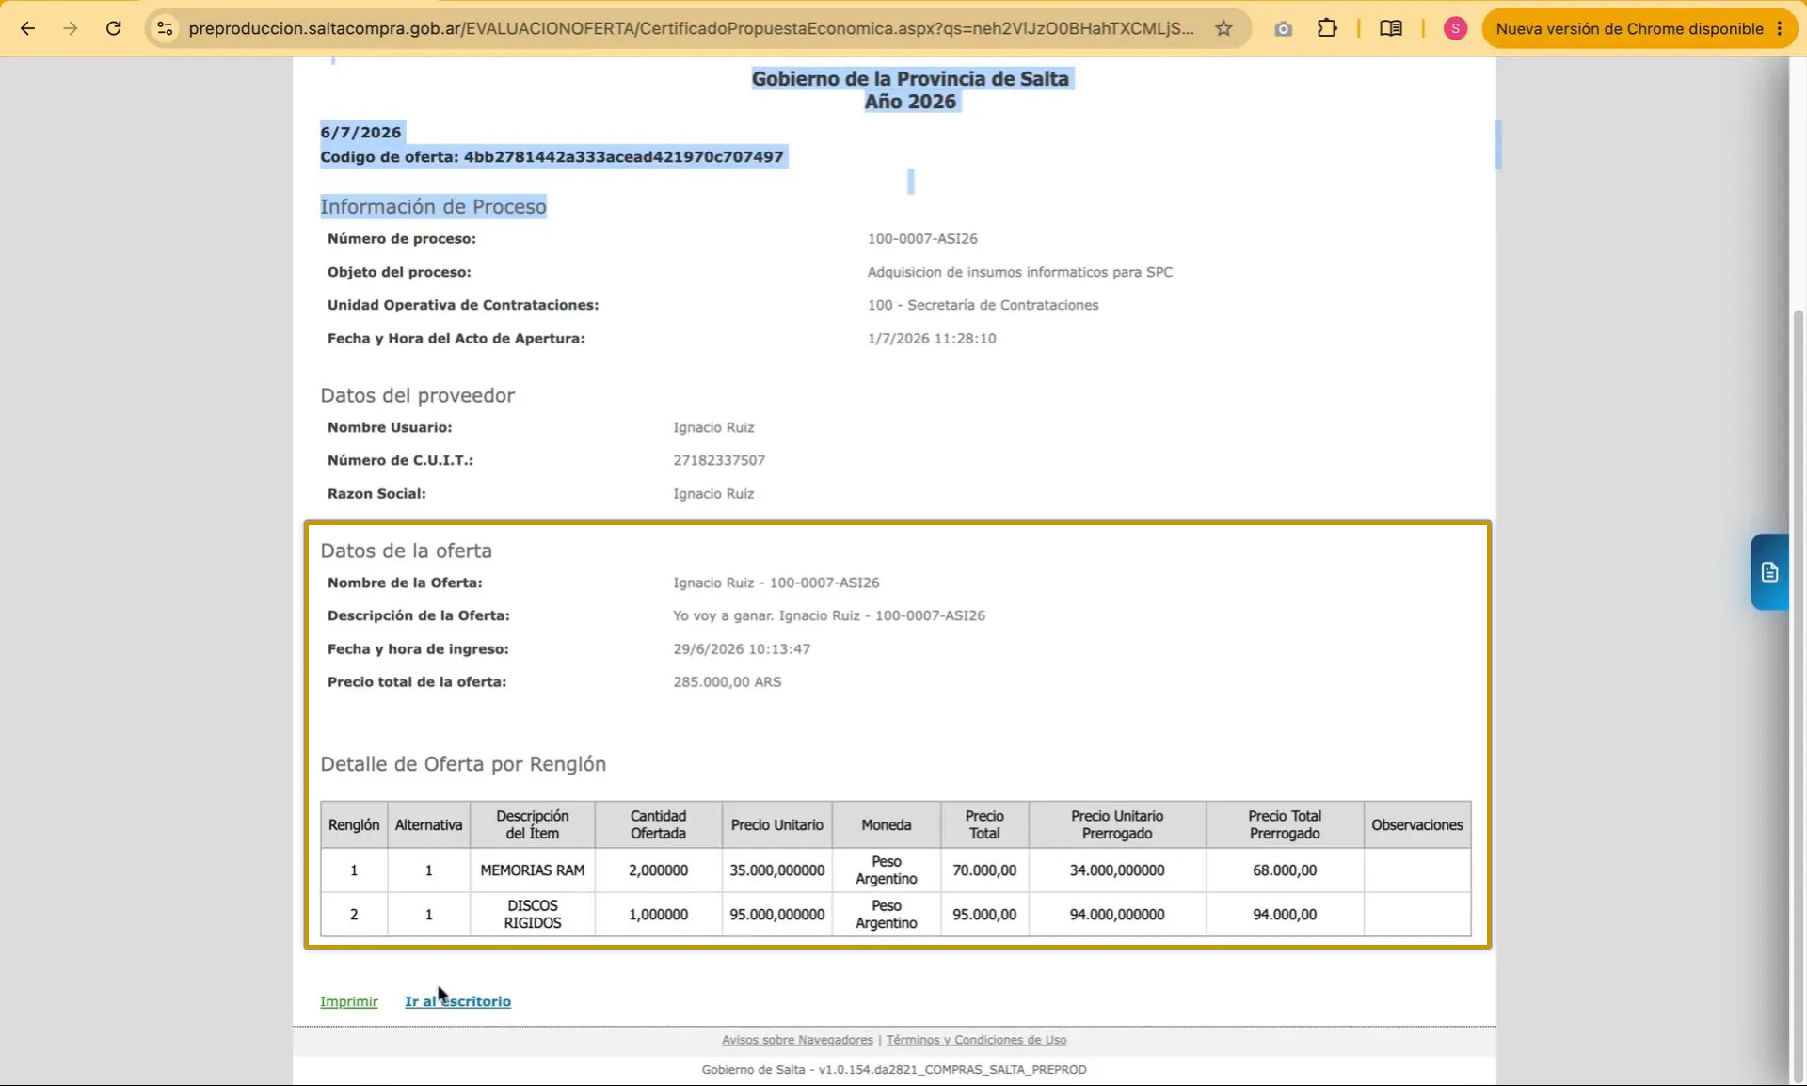Click Adquisicion de insumos informaticos text

click(x=1020, y=272)
